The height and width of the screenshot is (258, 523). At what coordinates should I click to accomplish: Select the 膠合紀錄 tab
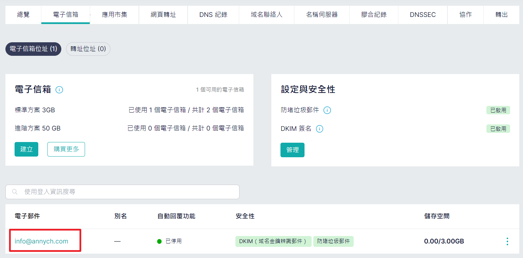(x=374, y=15)
